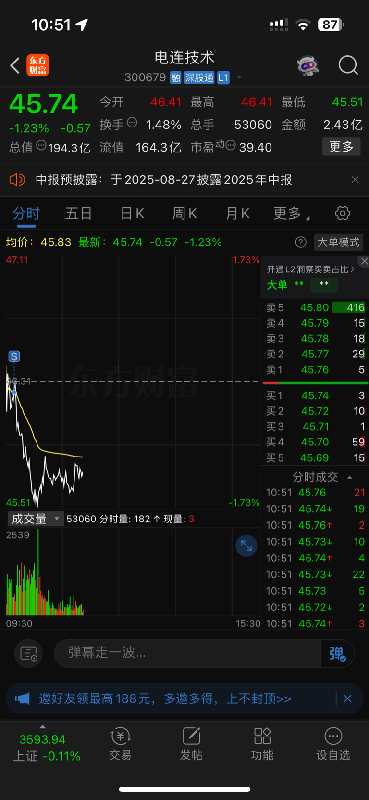Viewport: 369px width, 800px height.
Task: Tap the 深股通 tag badge
Action: pos(199,77)
